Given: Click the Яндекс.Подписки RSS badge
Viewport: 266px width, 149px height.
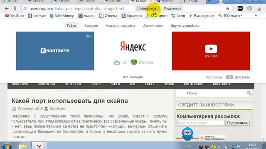Looking at the screenshot, I should point(212,138).
